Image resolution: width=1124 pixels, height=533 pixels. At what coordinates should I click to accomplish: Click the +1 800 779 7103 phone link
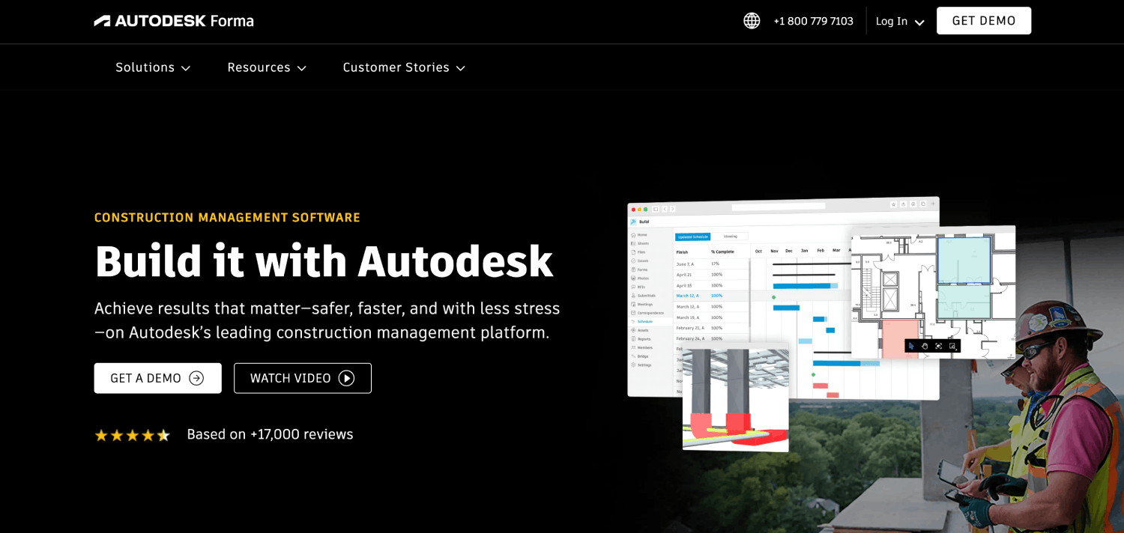click(813, 21)
